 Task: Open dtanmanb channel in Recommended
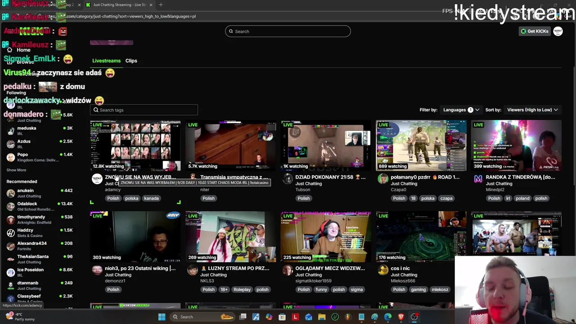coord(40,285)
